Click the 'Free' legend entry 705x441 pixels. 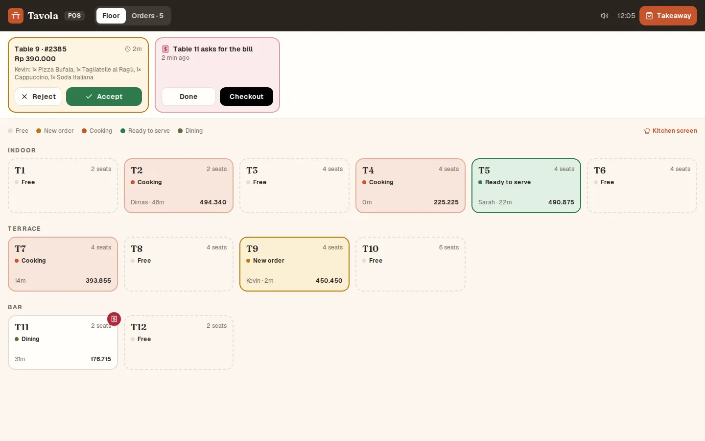click(x=18, y=131)
